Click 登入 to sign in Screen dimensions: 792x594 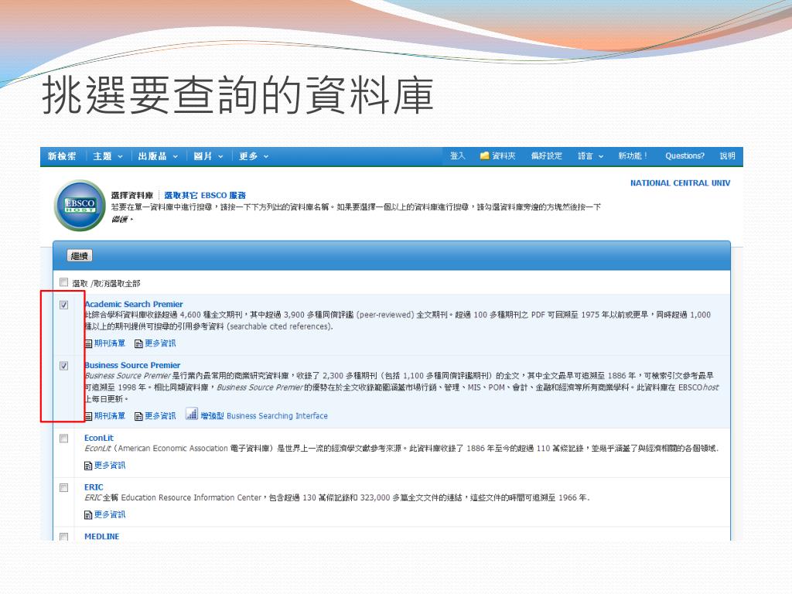(458, 156)
